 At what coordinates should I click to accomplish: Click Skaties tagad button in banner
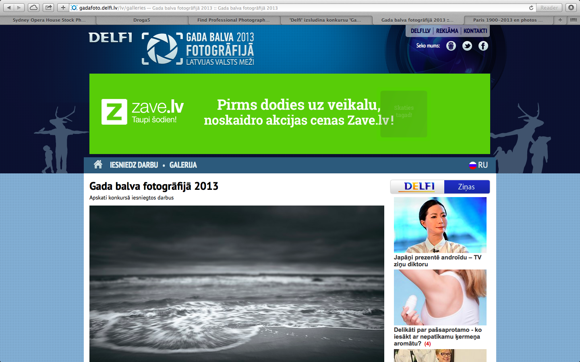[x=404, y=114]
